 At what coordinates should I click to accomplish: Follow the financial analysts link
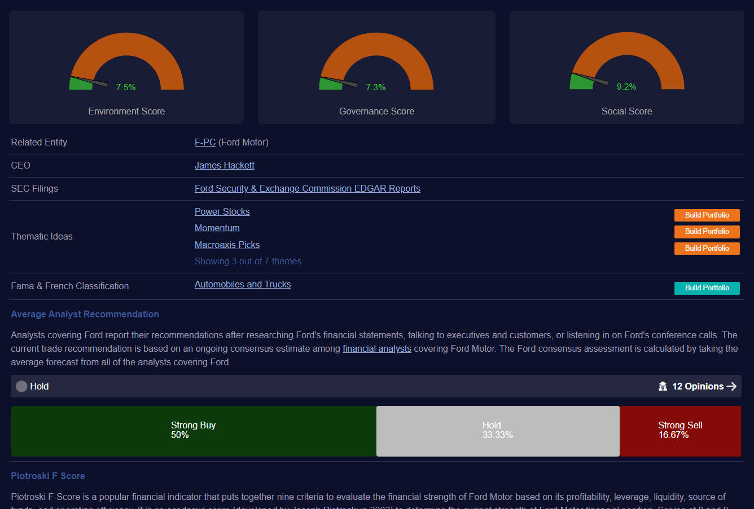(377, 349)
